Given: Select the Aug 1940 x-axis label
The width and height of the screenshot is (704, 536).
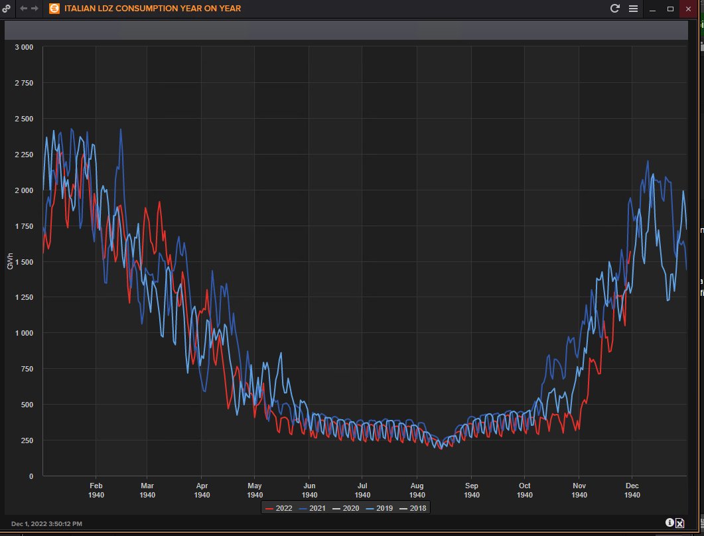Looking at the screenshot, I should tap(417, 490).
